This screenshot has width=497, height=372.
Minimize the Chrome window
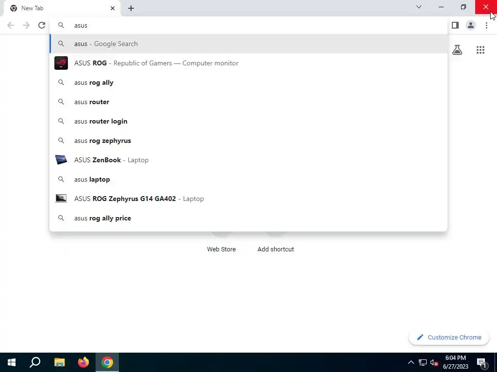(441, 7)
